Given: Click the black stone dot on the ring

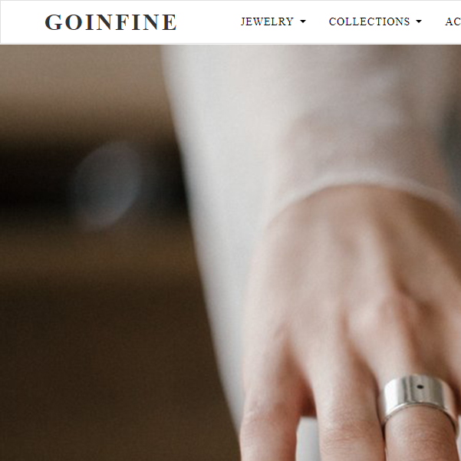Looking at the screenshot, I should coord(420,387).
